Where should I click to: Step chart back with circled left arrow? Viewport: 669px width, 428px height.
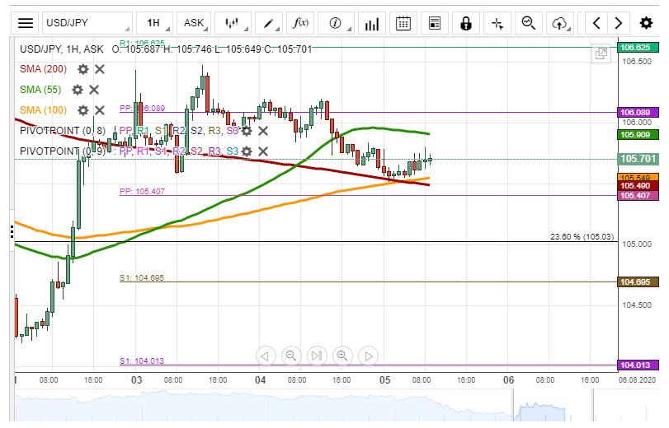click(266, 356)
